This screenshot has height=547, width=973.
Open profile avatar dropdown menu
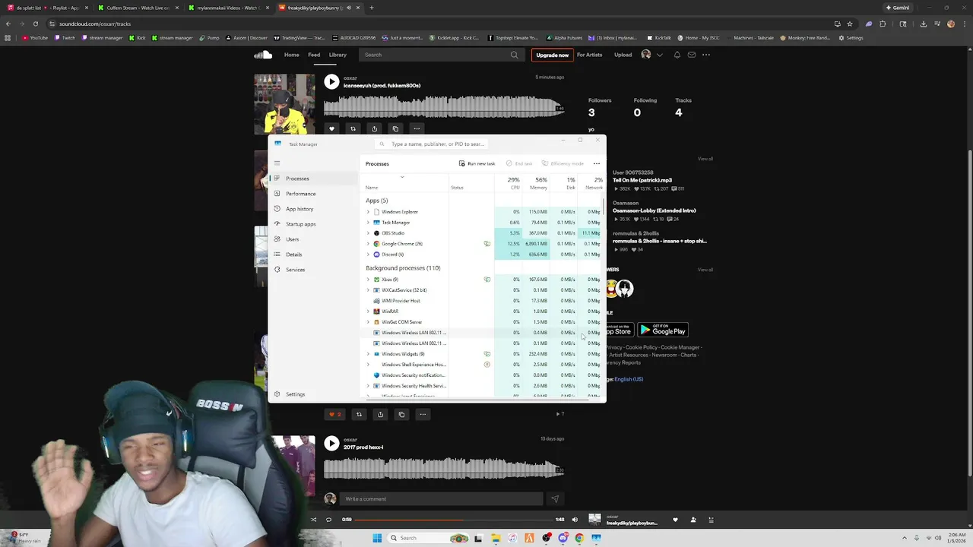(651, 55)
